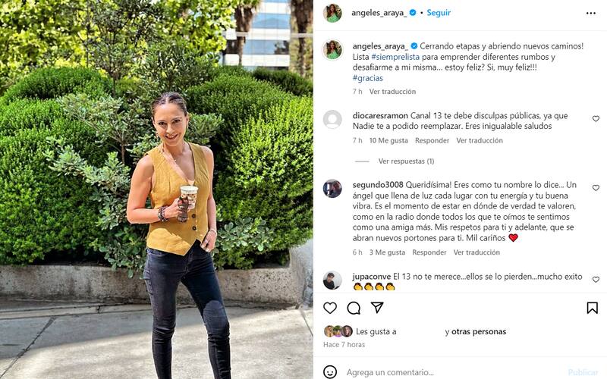The width and height of the screenshot is (607, 379).
Task: Show translation of the post caption
Action: coord(392,92)
